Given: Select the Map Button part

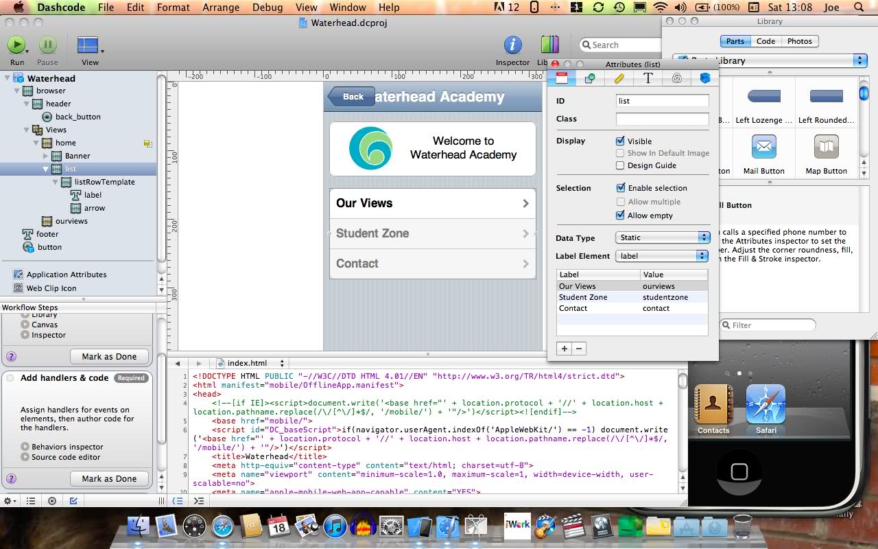Looking at the screenshot, I should tap(826, 154).
